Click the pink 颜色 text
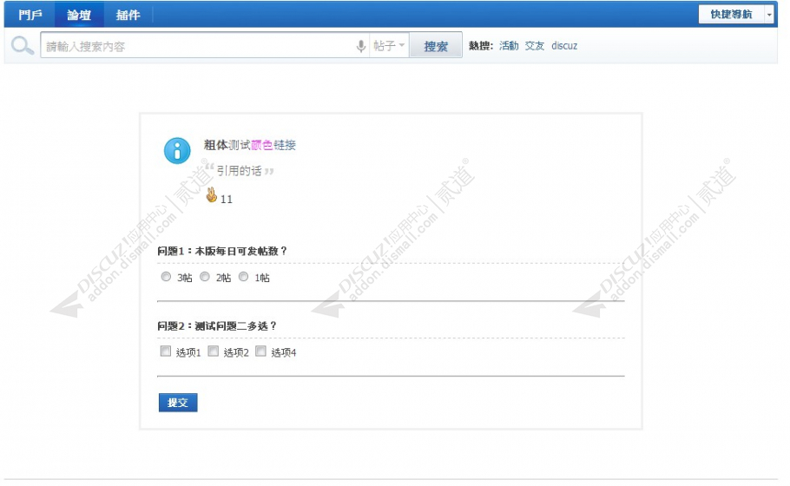790x486 pixels. tap(262, 145)
